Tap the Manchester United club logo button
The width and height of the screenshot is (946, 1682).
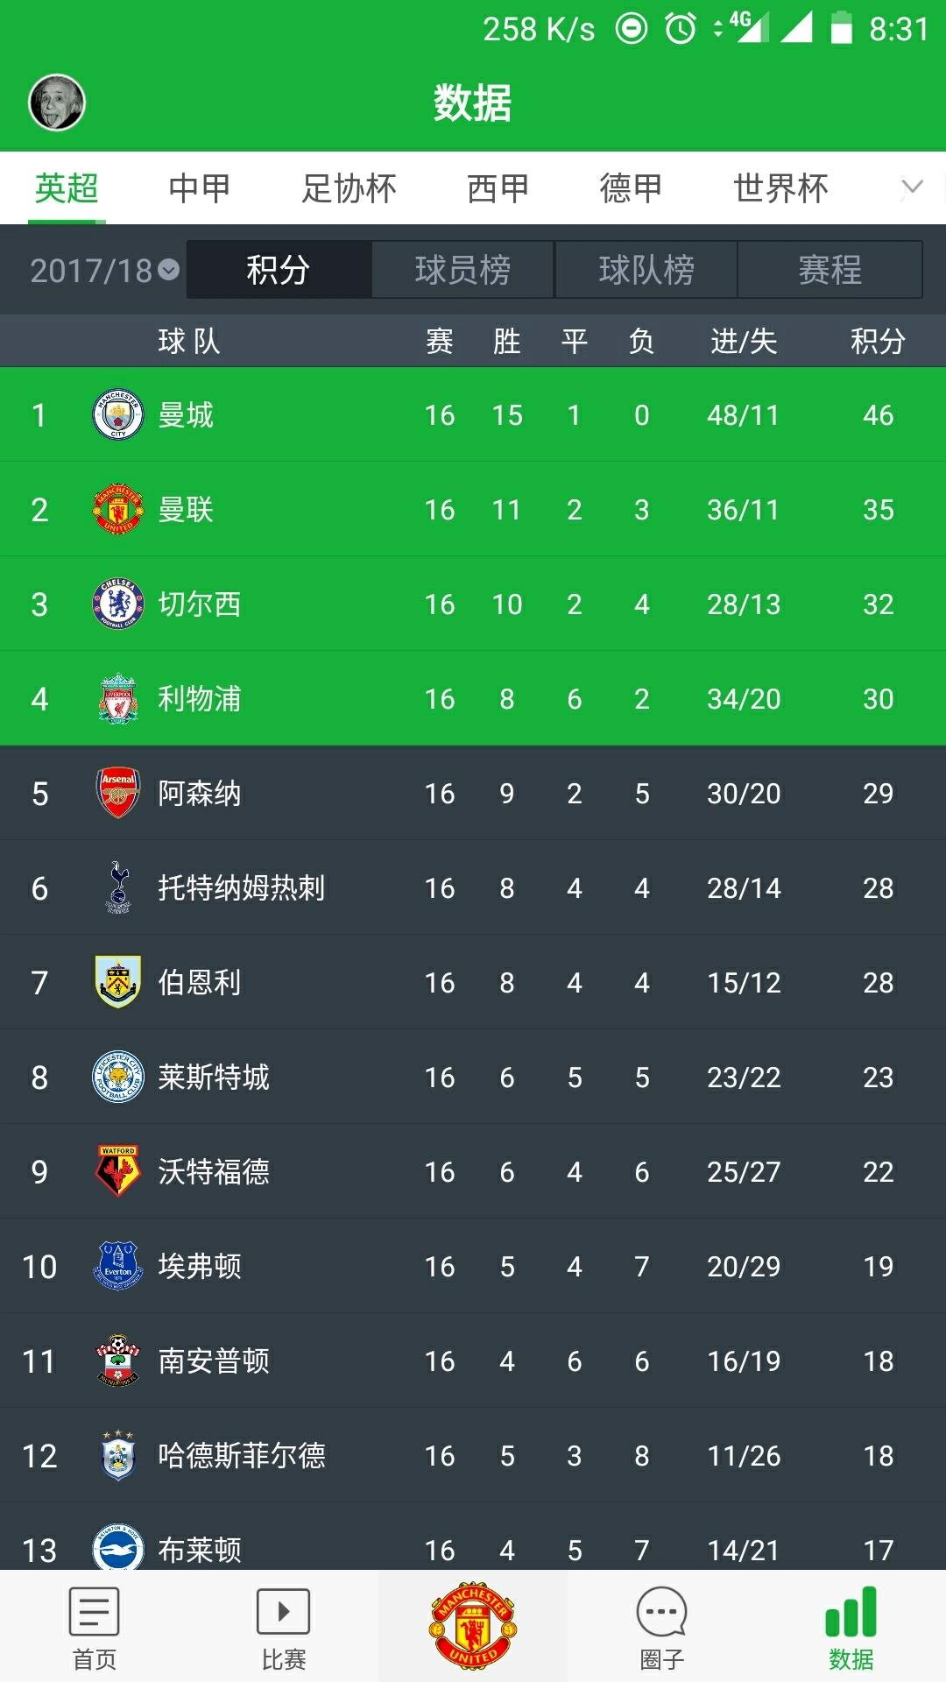click(473, 1625)
